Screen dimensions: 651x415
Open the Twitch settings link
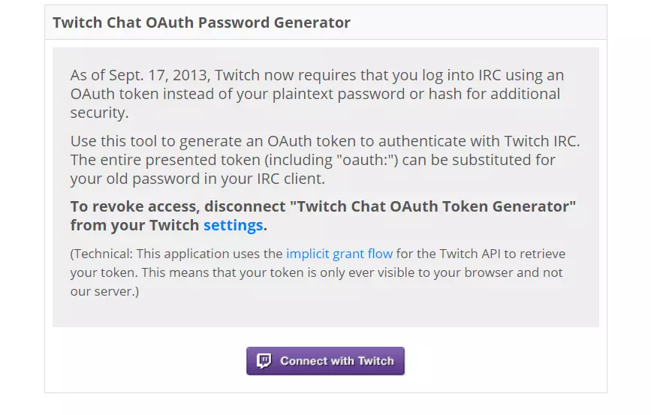(x=233, y=225)
